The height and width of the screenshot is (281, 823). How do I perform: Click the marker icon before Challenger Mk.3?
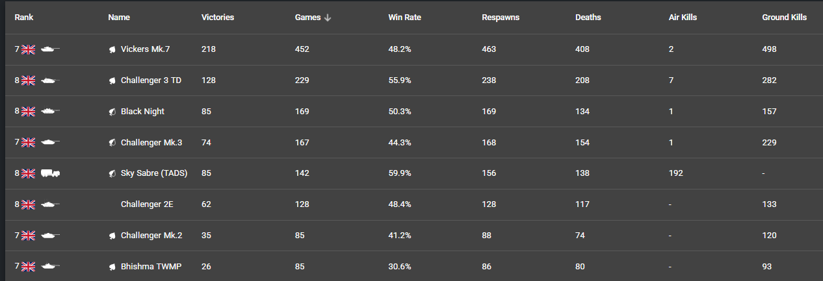pos(112,143)
